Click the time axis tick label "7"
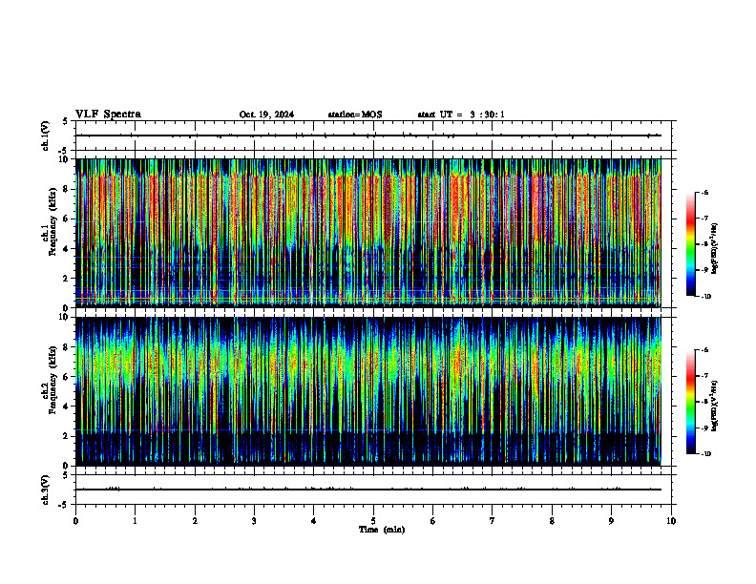The height and width of the screenshot is (584, 756). pos(493,521)
